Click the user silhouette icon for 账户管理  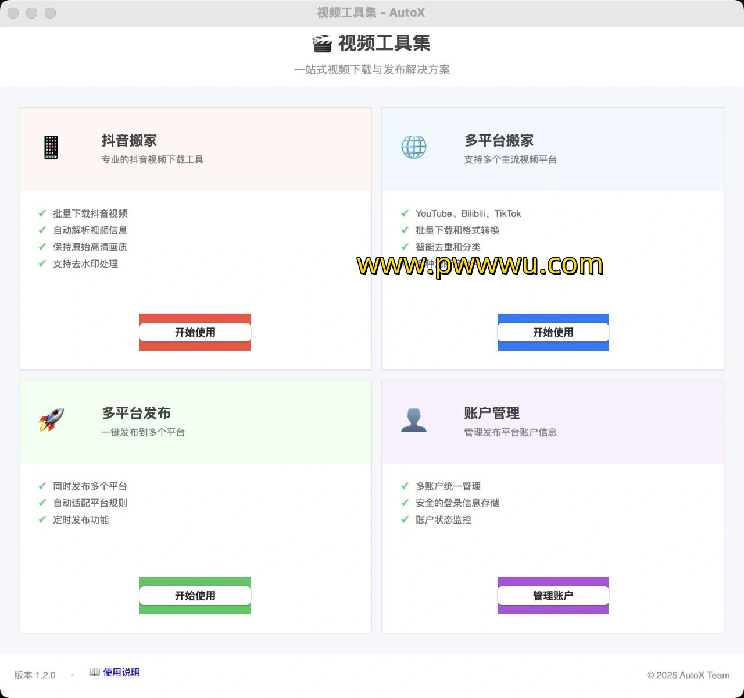414,420
